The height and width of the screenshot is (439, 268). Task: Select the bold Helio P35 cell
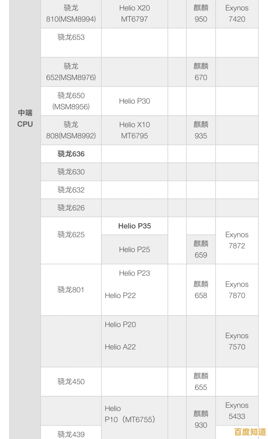click(134, 226)
